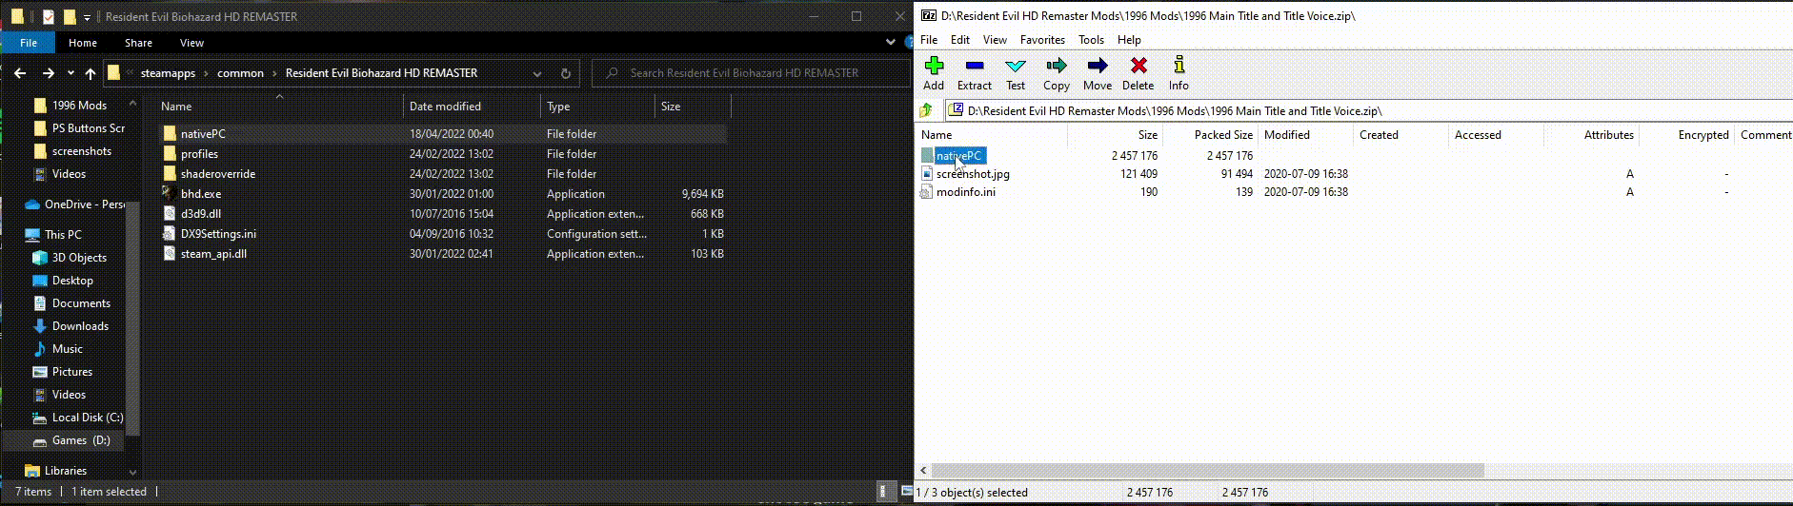Open the 7-Zip File menu
This screenshot has width=1793, height=506.
[x=929, y=40]
